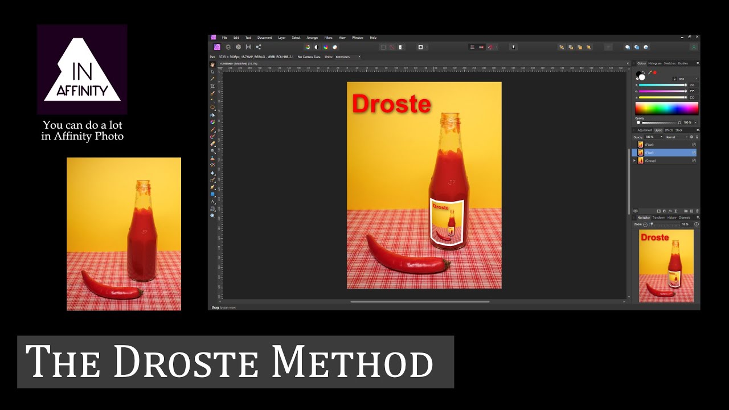729x410 pixels.
Task: Select the Paint Brush tool
Action: (213, 129)
